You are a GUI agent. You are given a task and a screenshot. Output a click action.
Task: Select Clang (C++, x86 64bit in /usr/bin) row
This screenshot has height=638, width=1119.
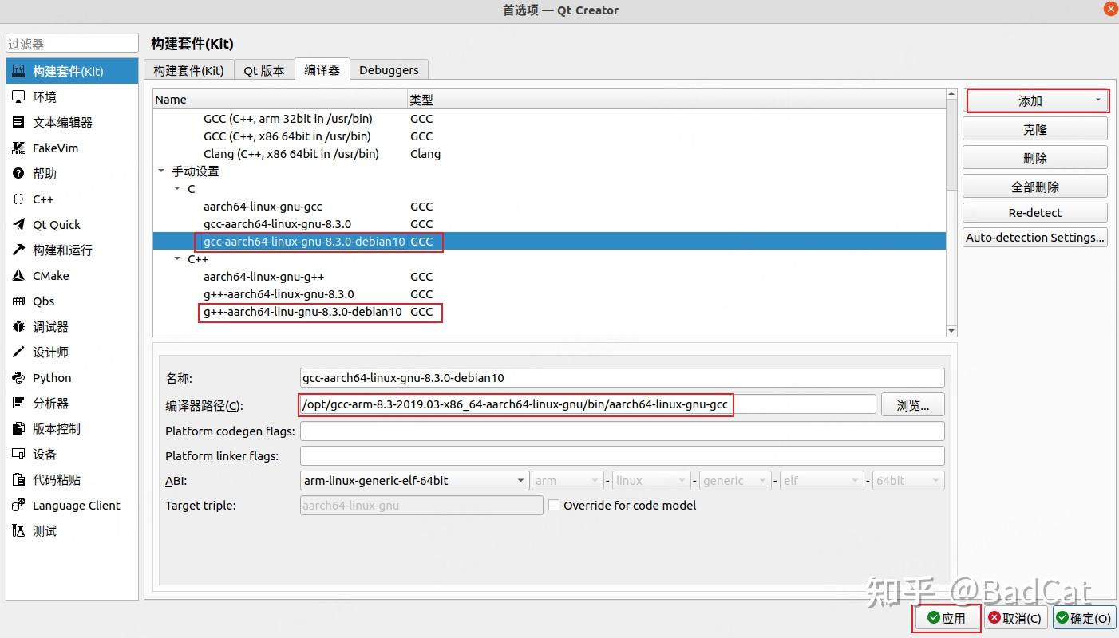click(x=549, y=154)
